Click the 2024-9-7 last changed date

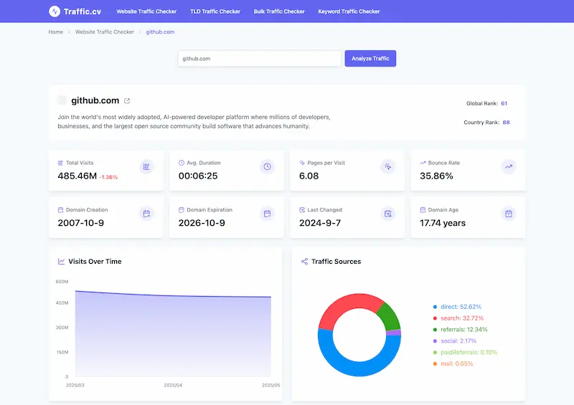320,223
